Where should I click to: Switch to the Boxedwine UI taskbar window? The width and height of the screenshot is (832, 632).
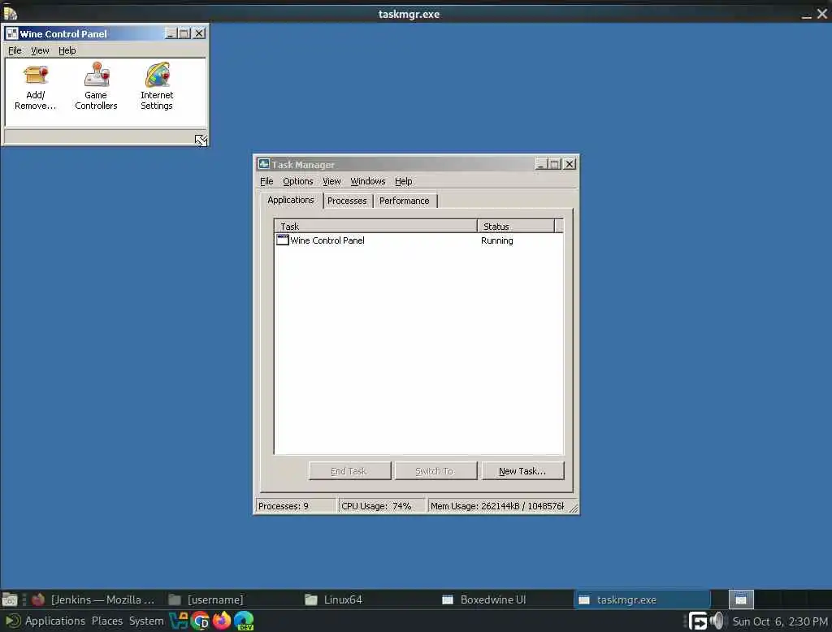click(x=505, y=600)
